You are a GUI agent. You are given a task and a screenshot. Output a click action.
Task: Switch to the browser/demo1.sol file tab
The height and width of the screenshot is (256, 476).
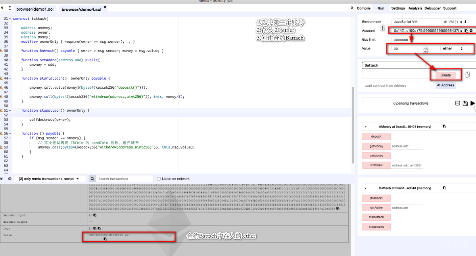tap(35, 9)
